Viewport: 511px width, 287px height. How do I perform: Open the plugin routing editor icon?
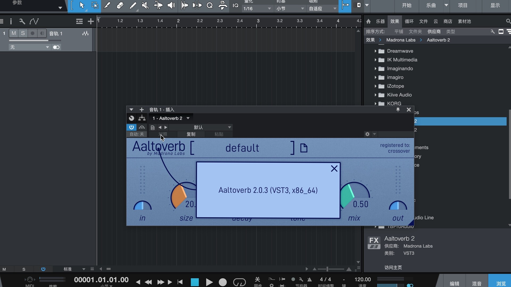(142, 118)
